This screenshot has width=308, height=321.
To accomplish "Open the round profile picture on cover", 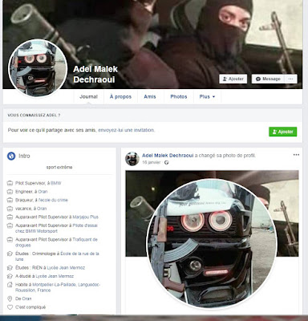I will [x=38, y=68].
